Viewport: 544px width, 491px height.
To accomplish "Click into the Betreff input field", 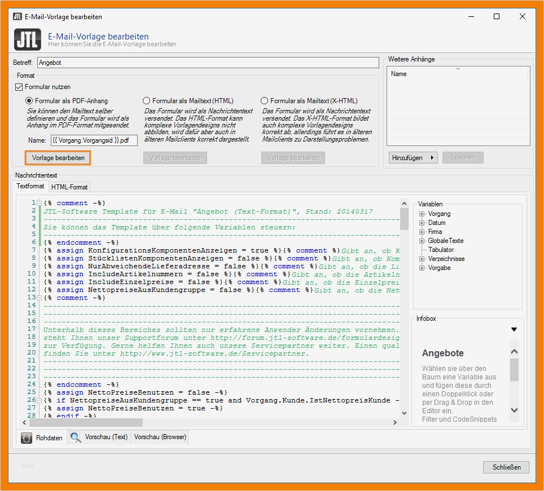I will [x=208, y=63].
